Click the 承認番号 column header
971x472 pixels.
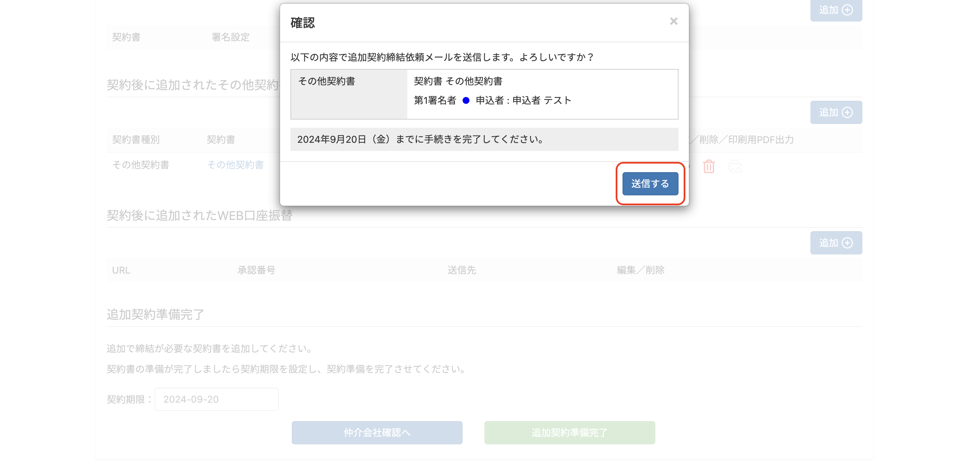pyautogui.click(x=256, y=270)
